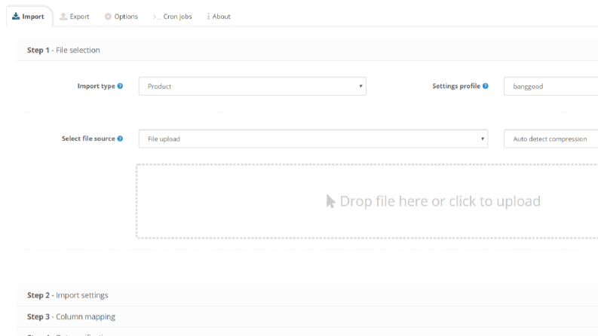
Task: Click the Cron jobs terminal icon
Action: pyautogui.click(x=156, y=17)
